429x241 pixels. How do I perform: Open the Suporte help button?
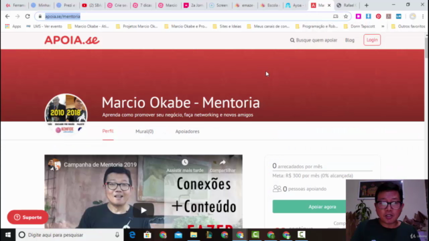27,217
